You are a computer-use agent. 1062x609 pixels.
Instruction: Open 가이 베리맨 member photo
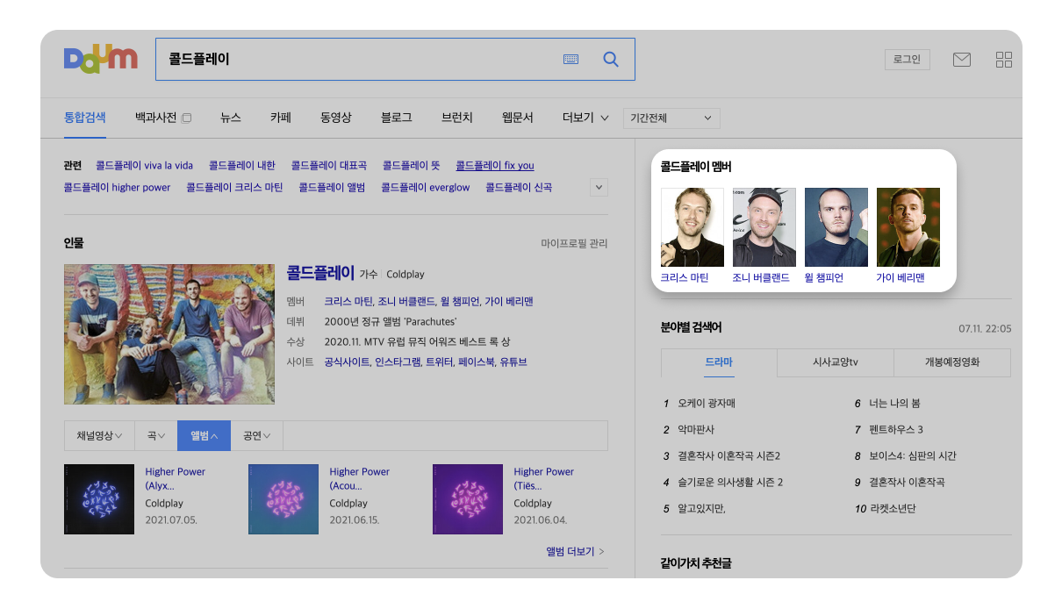coord(908,227)
